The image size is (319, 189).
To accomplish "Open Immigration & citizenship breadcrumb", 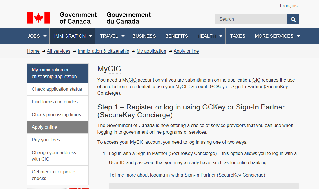I will pyautogui.click(x=103, y=51).
